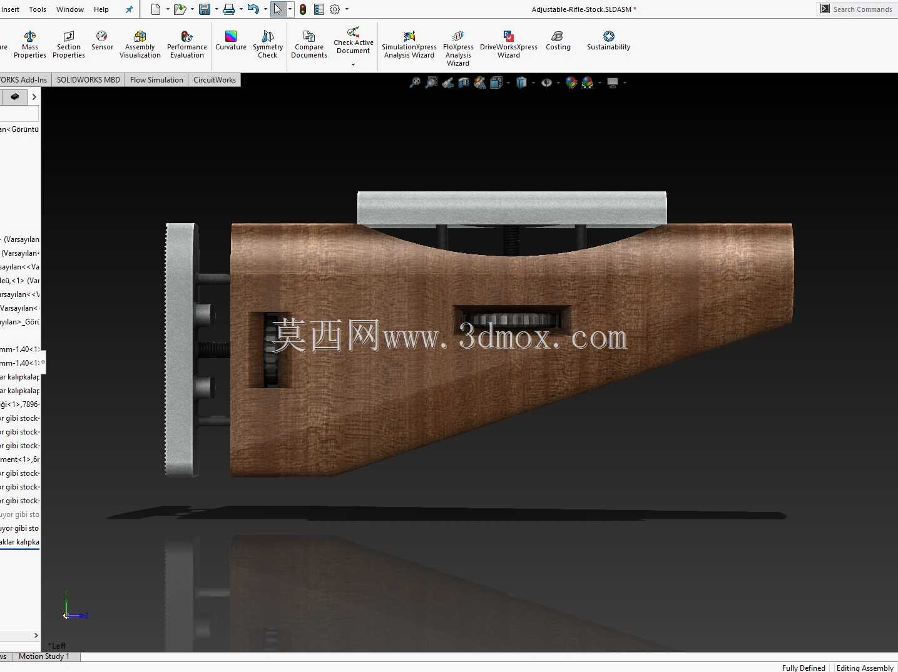The image size is (898, 672).
Task: Click Zoom to Fit in view toolbar
Action: 415,83
